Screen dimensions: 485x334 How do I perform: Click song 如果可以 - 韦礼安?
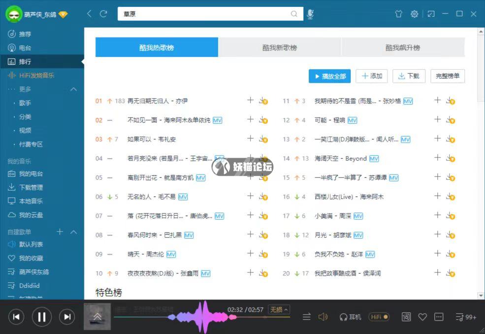click(152, 139)
